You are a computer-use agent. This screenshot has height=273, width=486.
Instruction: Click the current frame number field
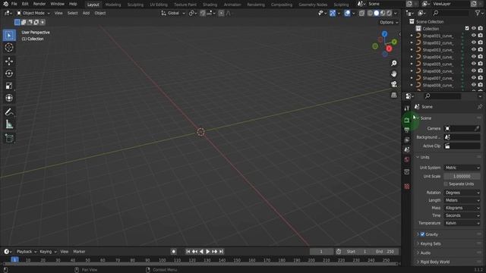(321, 252)
